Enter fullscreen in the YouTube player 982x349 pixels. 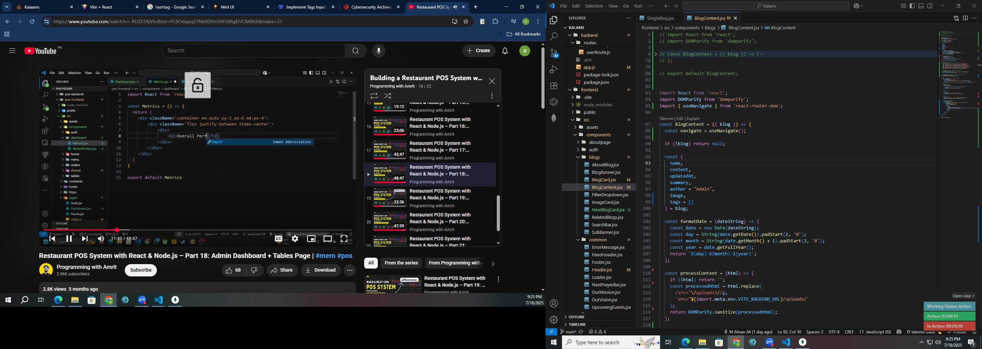(344, 239)
